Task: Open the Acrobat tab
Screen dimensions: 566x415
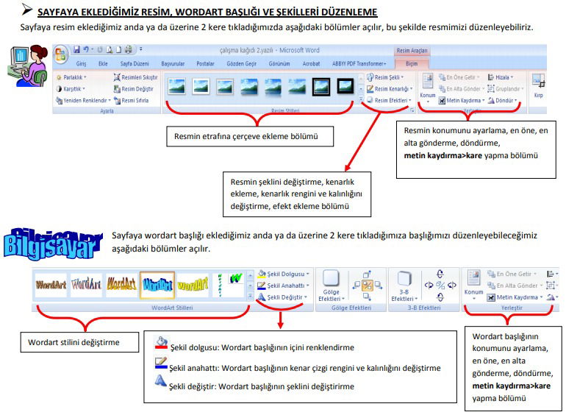Action: coord(311,64)
